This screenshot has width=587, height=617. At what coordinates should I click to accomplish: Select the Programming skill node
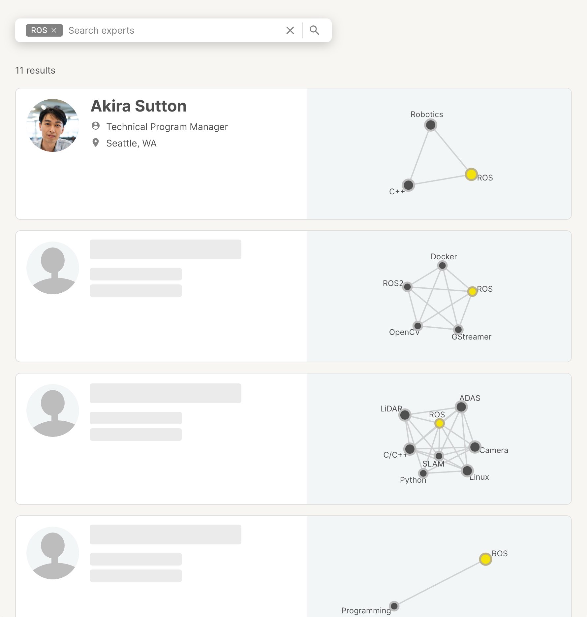(394, 606)
